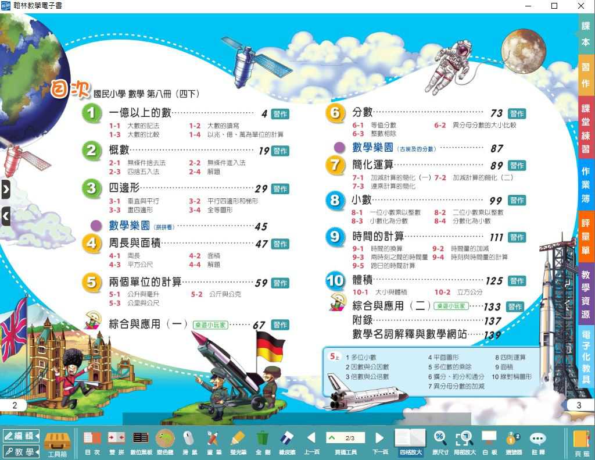Image resolution: width=595 pixels, height=460 pixels.
Task: Go to previous page with 上一頁 arrow
Action: (x=311, y=443)
